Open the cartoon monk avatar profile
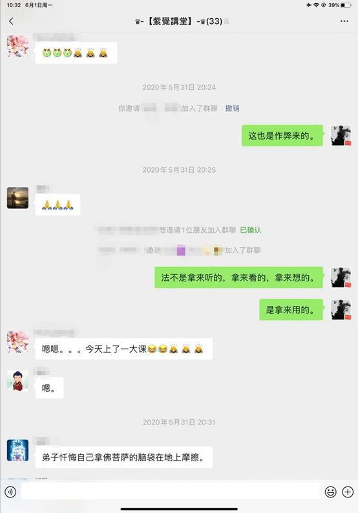Viewport: 358px width, 513px height. coord(17,381)
